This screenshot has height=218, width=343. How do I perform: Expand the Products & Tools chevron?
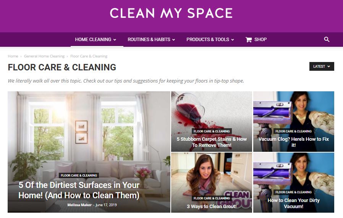[233, 40]
